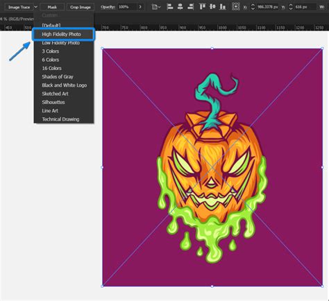Select the Technical Drawing preset
Viewport: 329px width, 301px height.
click(64, 119)
